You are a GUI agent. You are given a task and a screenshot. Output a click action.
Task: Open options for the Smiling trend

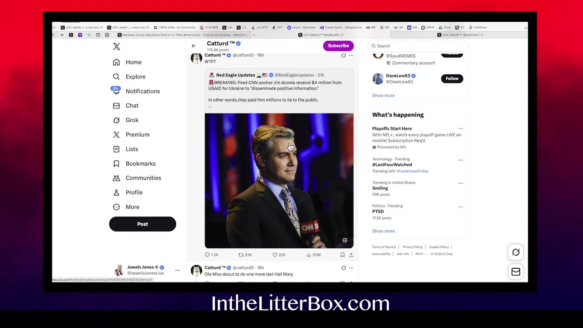point(460,183)
